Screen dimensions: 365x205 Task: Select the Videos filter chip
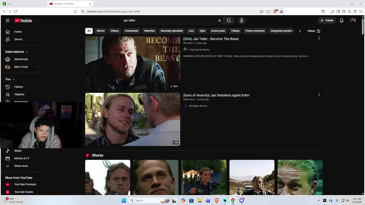(115, 31)
